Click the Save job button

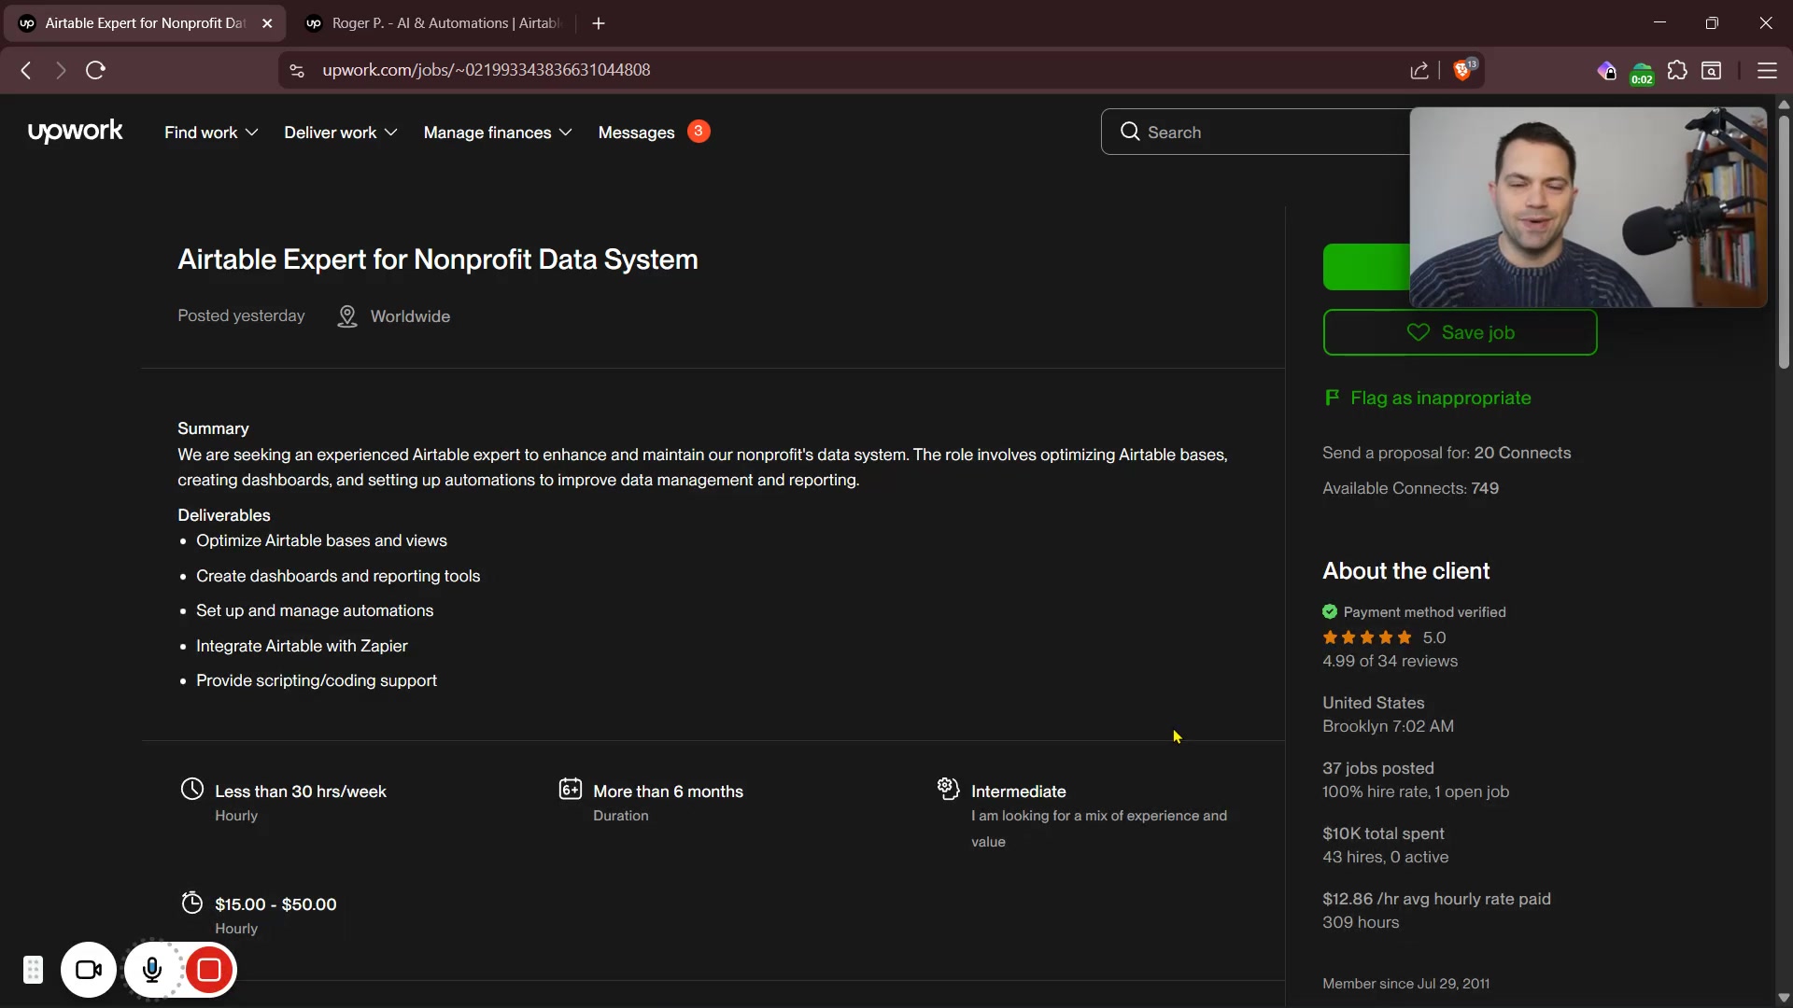pyautogui.click(x=1460, y=332)
